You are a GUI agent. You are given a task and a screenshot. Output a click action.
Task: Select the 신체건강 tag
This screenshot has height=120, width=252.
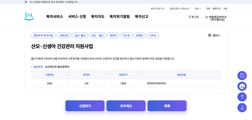(64, 35)
